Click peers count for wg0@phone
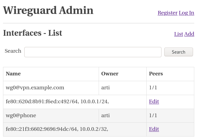 [153, 115]
